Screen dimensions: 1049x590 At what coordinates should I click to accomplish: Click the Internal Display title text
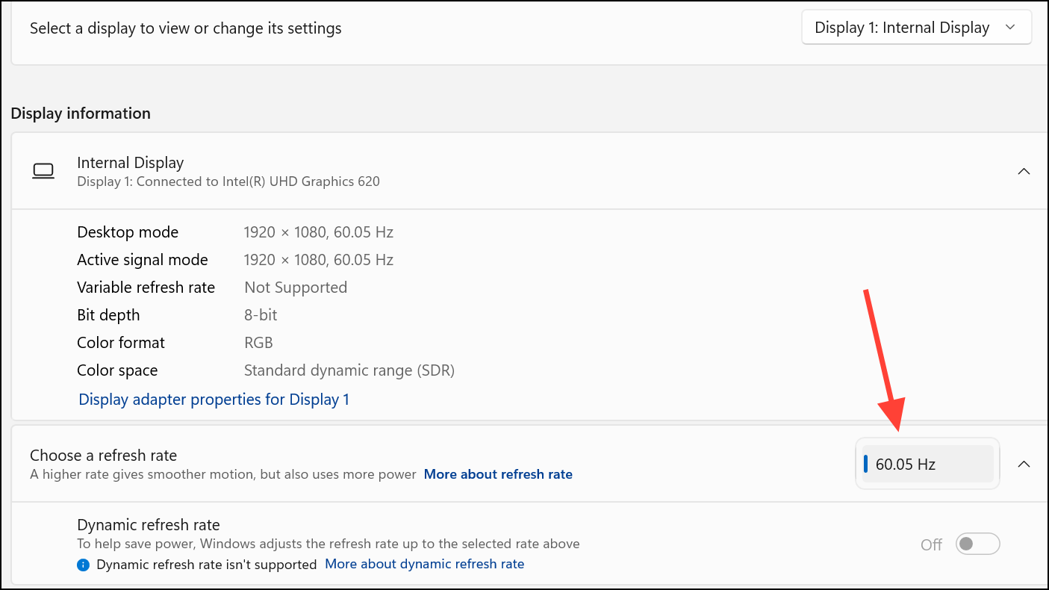click(x=130, y=162)
